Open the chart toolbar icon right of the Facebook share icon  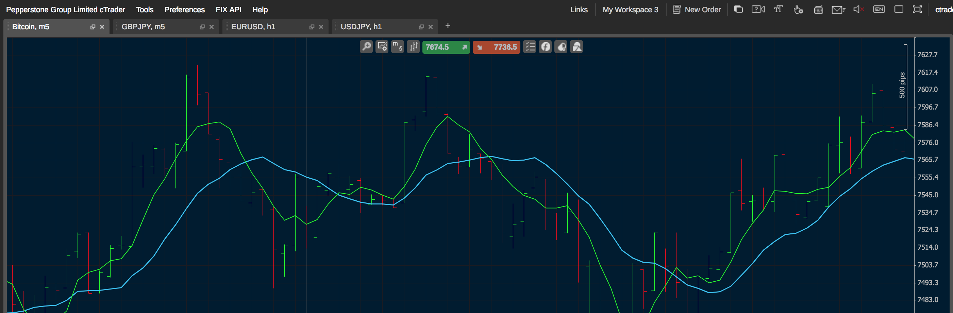point(561,47)
